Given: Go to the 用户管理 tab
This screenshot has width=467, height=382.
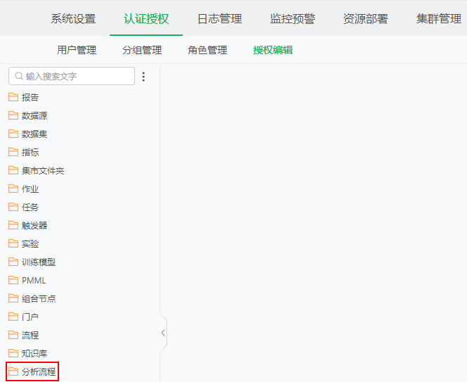Looking at the screenshot, I should [77, 50].
